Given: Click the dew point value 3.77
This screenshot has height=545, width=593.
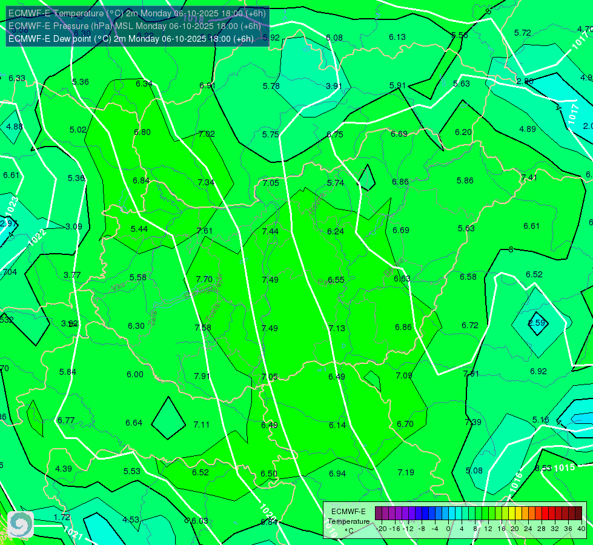Looking at the screenshot, I should pos(72,275).
